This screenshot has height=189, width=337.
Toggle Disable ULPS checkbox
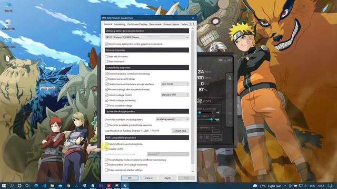pyautogui.click(x=106, y=149)
